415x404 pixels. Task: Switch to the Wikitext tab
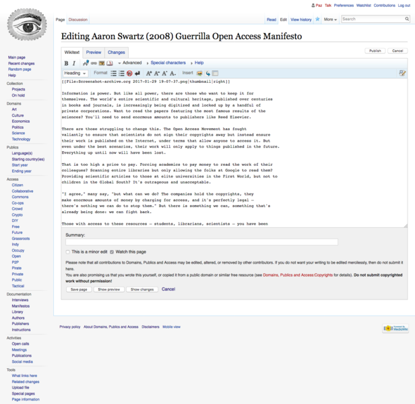pyautogui.click(x=72, y=53)
